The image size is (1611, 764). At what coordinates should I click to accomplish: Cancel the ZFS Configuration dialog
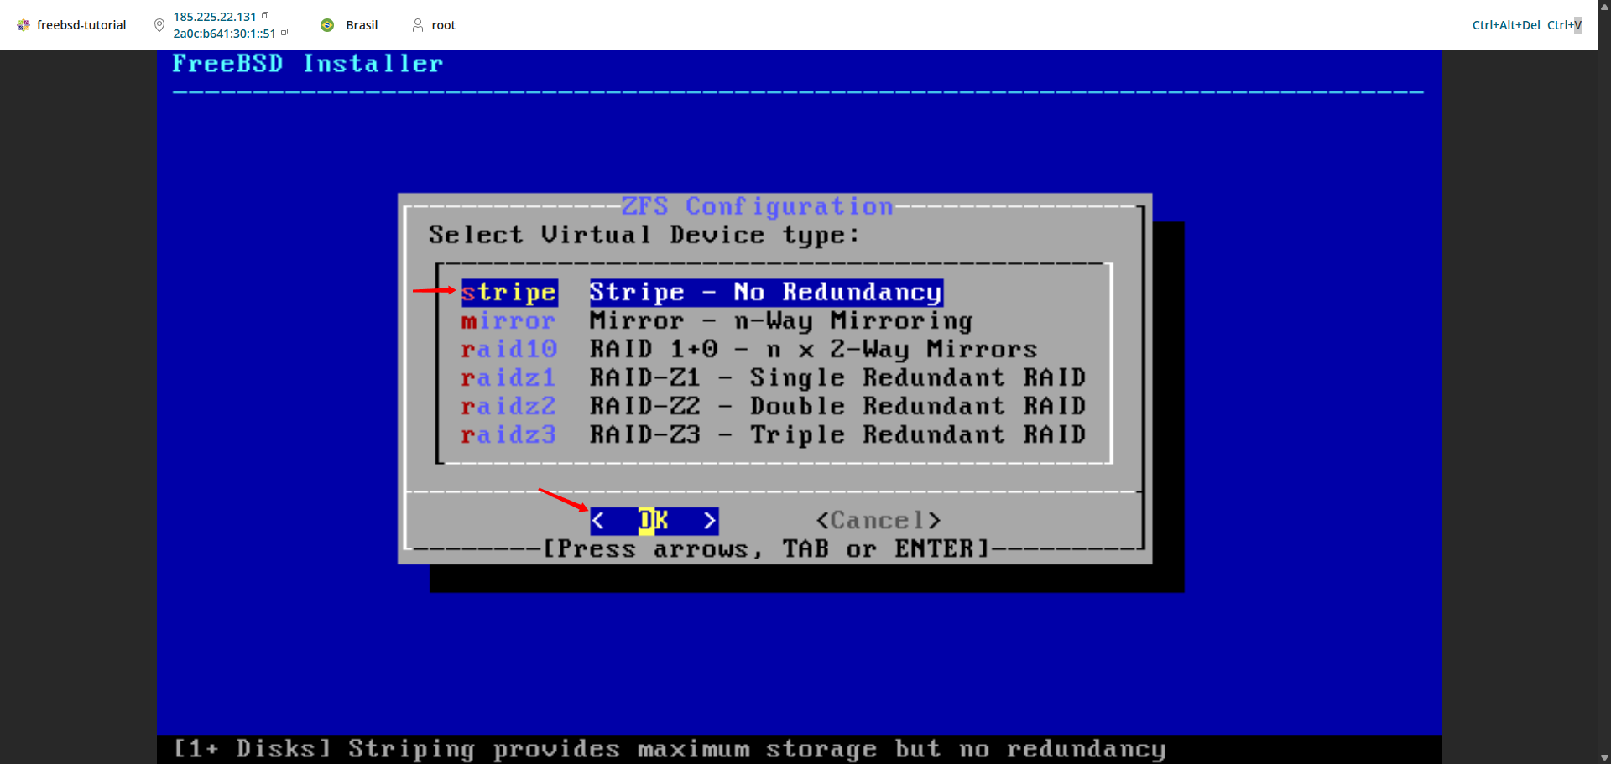point(878,521)
